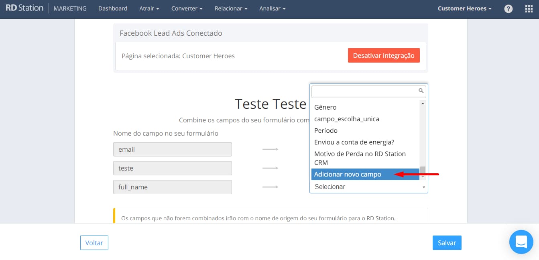Open the Converter menu

(x=186, y=8)
